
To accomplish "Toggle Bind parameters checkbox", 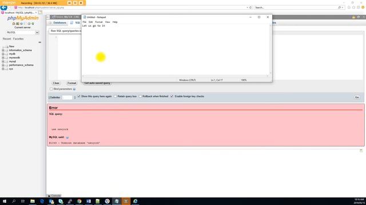I will [x=51, y=89].
